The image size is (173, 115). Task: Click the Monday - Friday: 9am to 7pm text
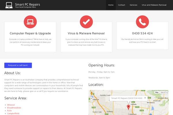click(x=101, y=72)
